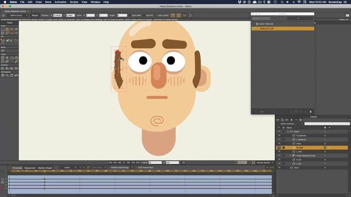Screen dimensions: 351x197
Task: Click the Position X input field
Action: (x=58, y=15)
